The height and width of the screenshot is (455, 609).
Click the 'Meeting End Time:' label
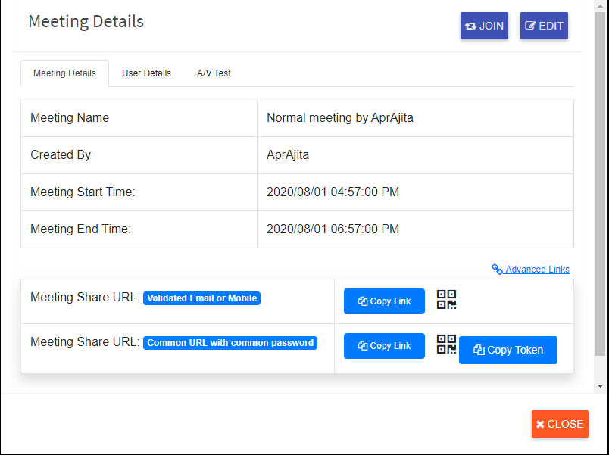(81, 229)
